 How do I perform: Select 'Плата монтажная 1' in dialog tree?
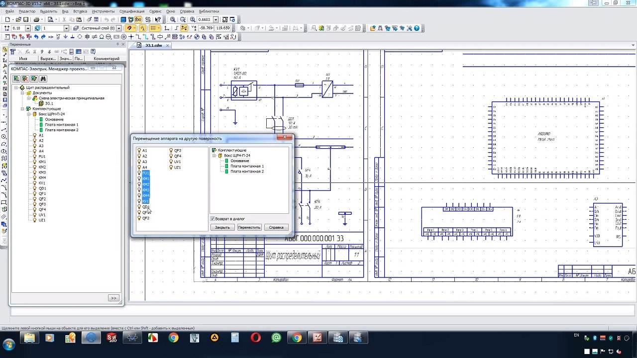coord(247,166)
